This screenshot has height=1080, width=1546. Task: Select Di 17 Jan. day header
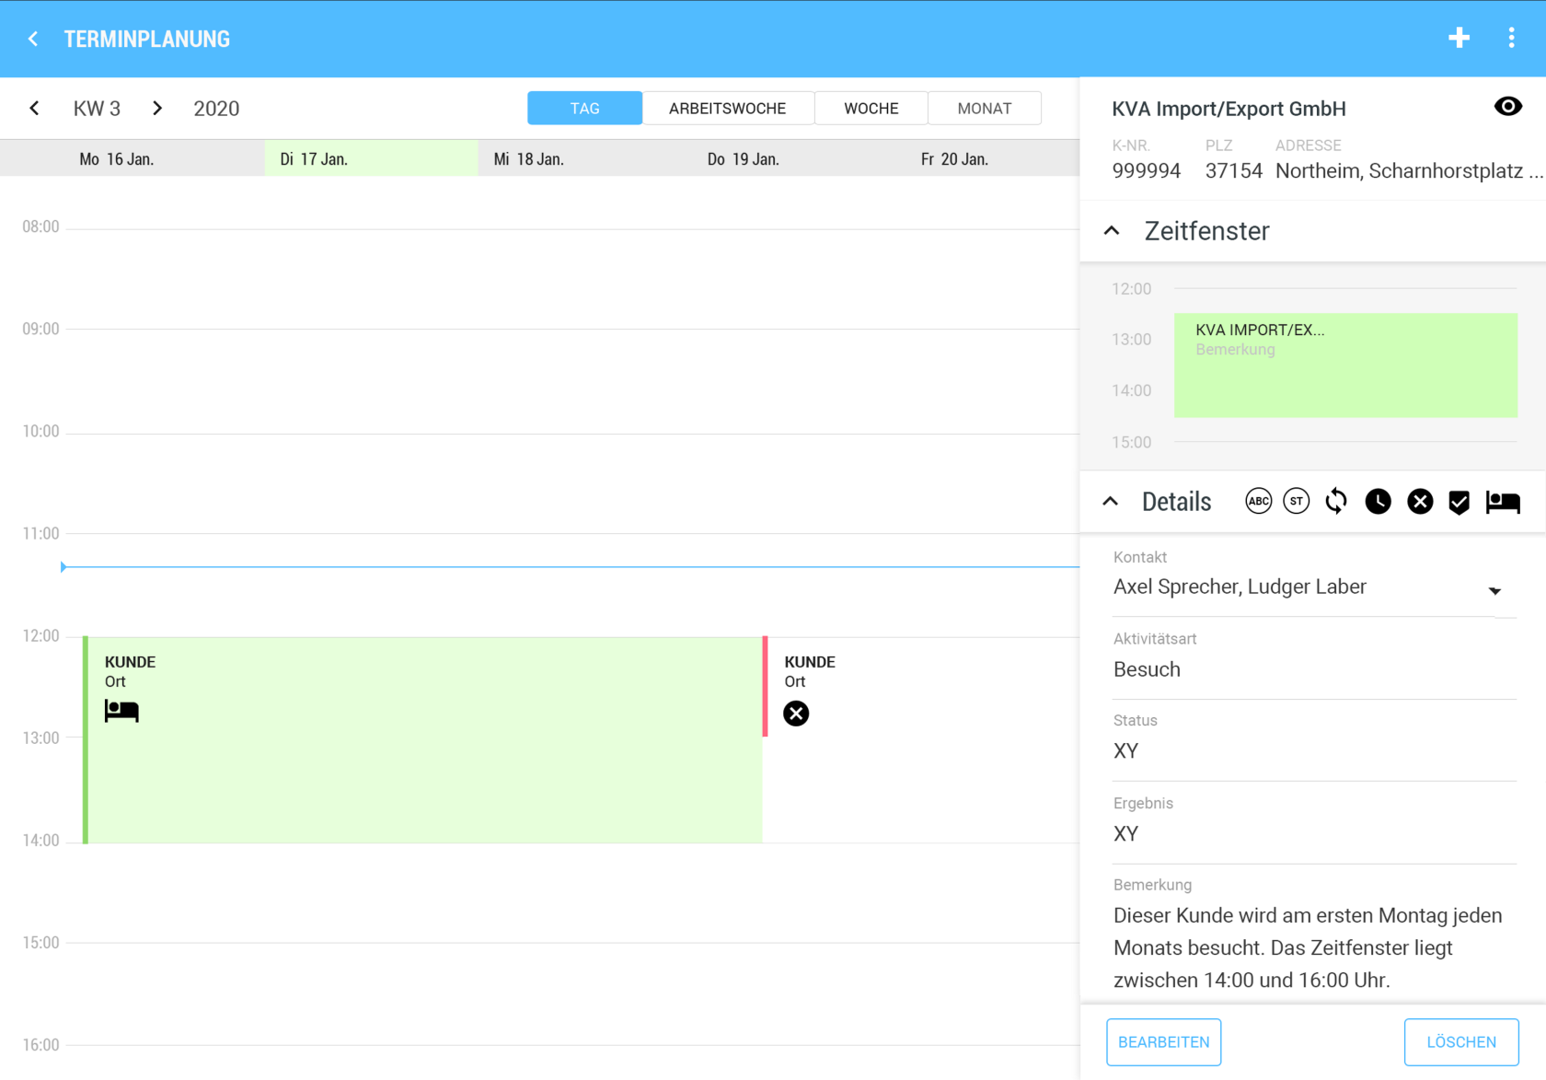pos(372,158)
